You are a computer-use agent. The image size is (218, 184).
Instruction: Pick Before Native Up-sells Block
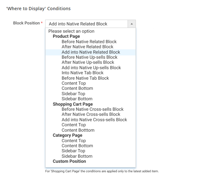pyautogui.click(x=90, y=57)
